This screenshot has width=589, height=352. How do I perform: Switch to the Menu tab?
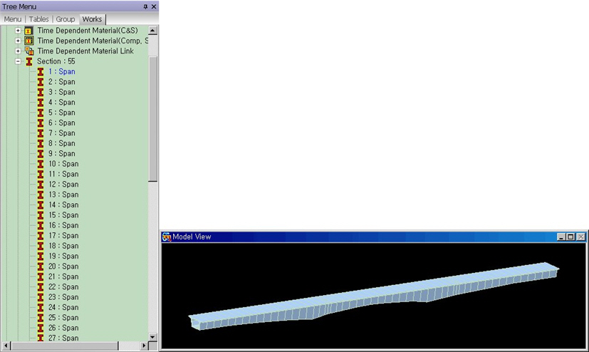pos(13,19)
